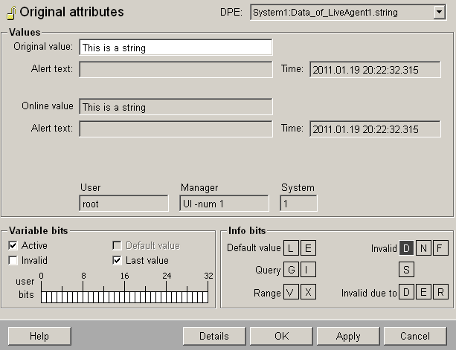Image resolution: width=456 pixels, height=350 pixels.
Task: Open Help for this dialog
Action: coord(39,336)
